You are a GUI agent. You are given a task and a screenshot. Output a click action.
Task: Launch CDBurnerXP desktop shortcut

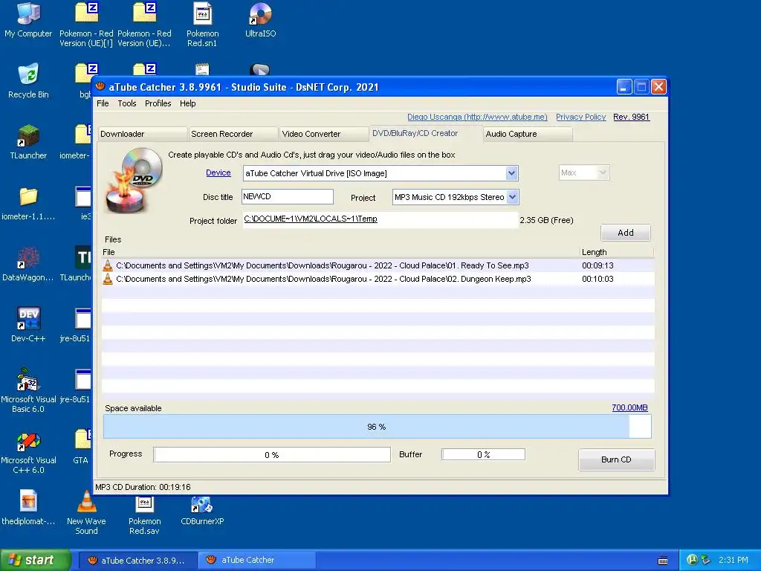tap(202, 510)
